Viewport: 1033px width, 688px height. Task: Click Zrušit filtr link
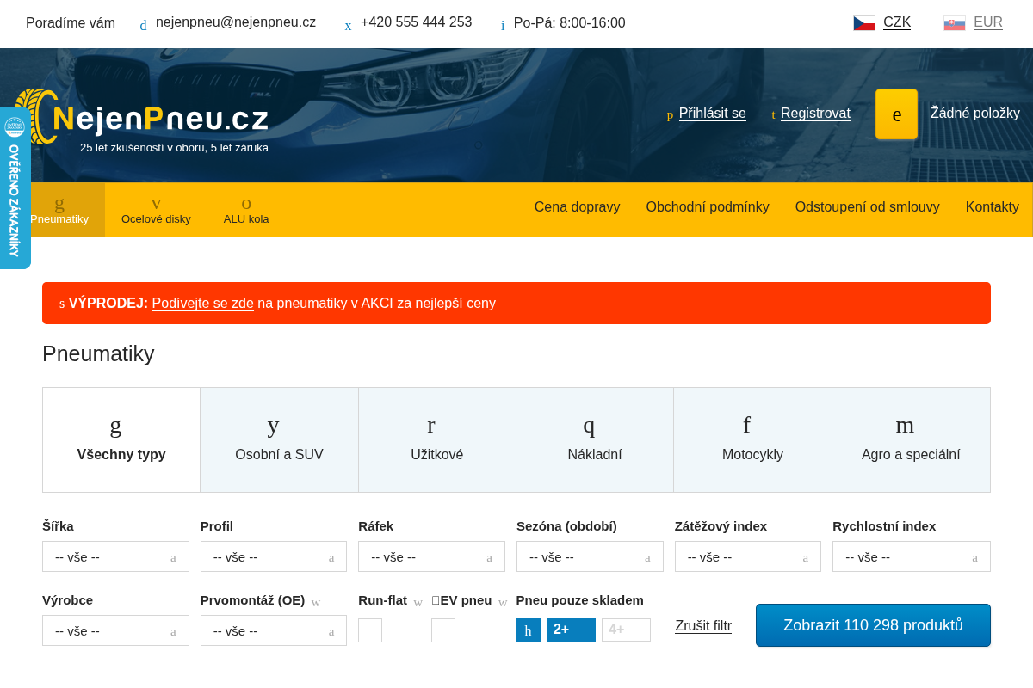coord(703,626)
